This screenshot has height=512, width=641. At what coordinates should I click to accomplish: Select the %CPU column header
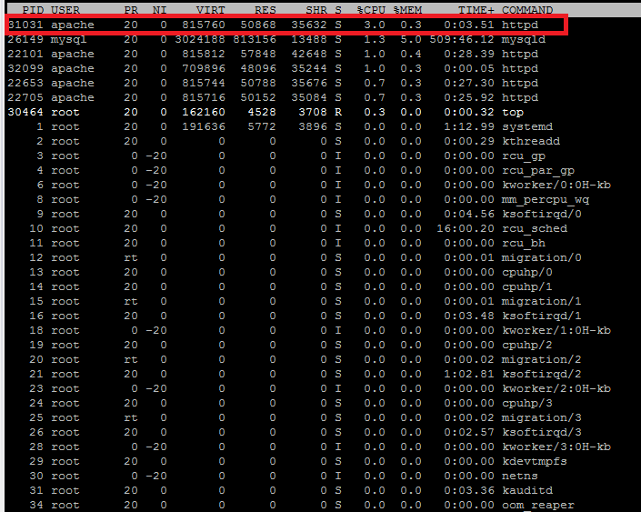click(x=371, y=10)
